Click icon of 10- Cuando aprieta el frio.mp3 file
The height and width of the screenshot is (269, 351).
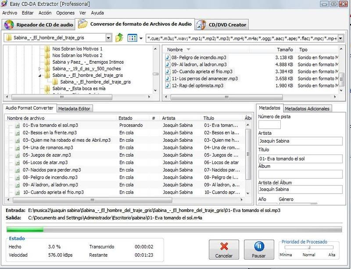(x=168, y=72)
